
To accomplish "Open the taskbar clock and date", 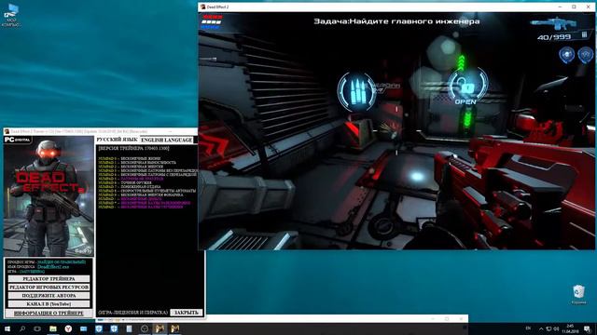I will (570, 328).
